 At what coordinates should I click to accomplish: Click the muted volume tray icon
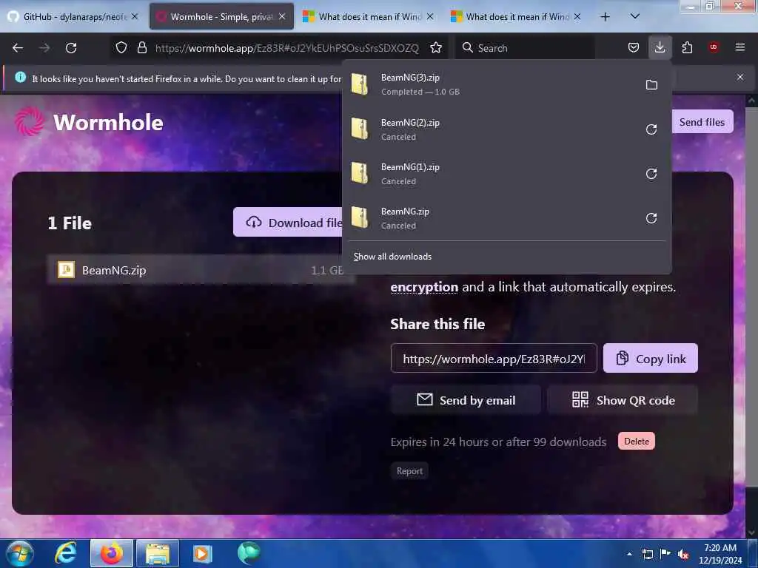point(683,554)
